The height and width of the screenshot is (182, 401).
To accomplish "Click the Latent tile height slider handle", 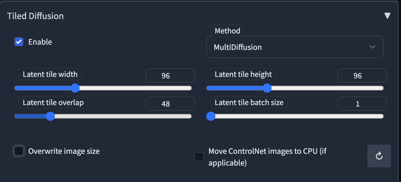I will click(x=267, y=88).
